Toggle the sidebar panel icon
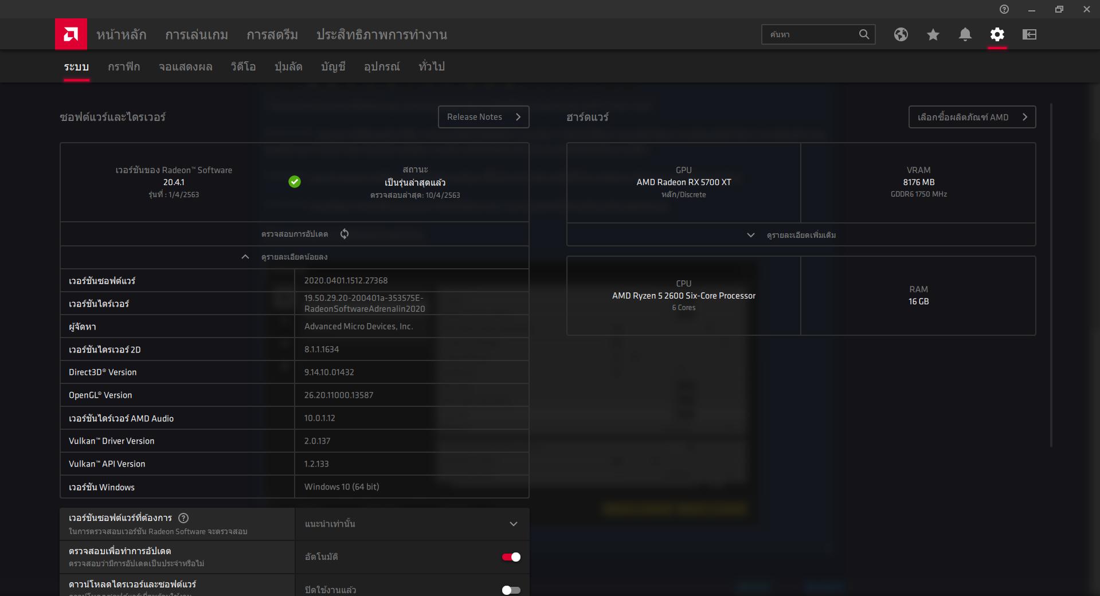Screen dimensions: 1100x596 1029,34
